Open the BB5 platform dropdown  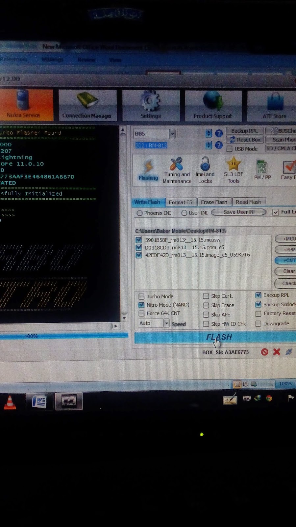tap(172, 134)
